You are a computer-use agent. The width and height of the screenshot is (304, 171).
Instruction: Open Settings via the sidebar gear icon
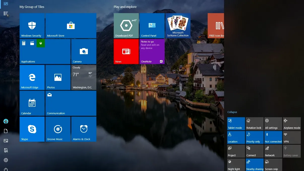[x=6, y=160]
